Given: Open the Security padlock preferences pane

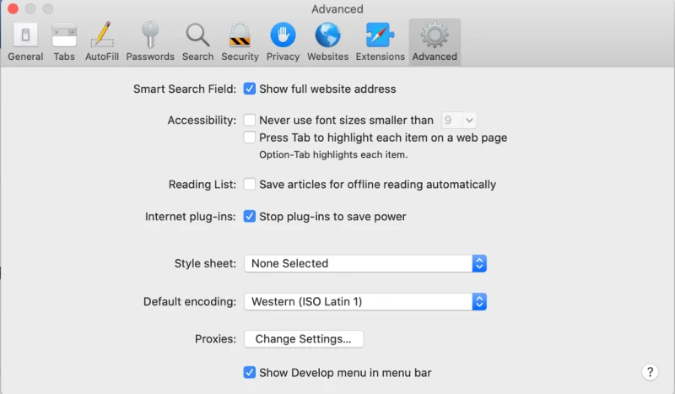Looking at the screenshot, I should 240,42.
